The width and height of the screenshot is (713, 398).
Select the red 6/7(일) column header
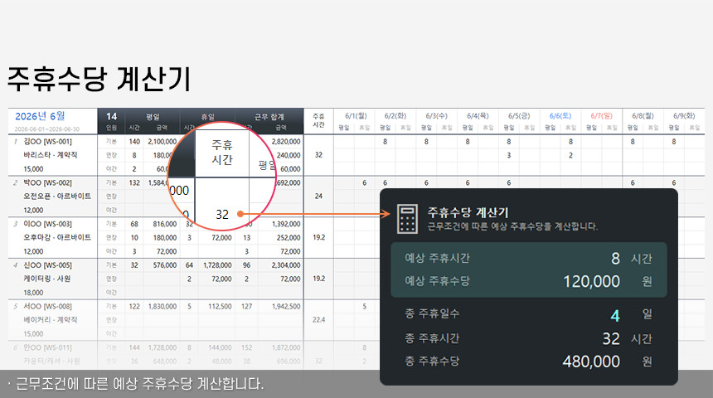coord(601,116)
